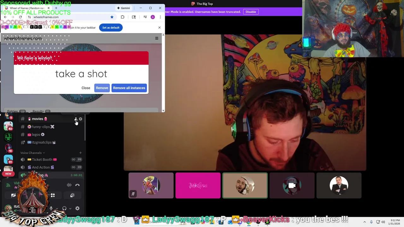Click site info icon left of URL

coord(29,17)
